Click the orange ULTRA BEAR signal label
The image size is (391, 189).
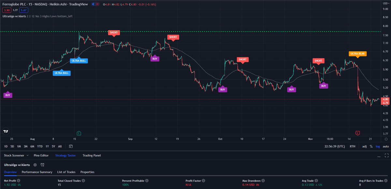coord(357,54)
